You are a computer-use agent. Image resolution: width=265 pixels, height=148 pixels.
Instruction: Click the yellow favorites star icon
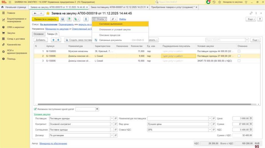(48, 13)
